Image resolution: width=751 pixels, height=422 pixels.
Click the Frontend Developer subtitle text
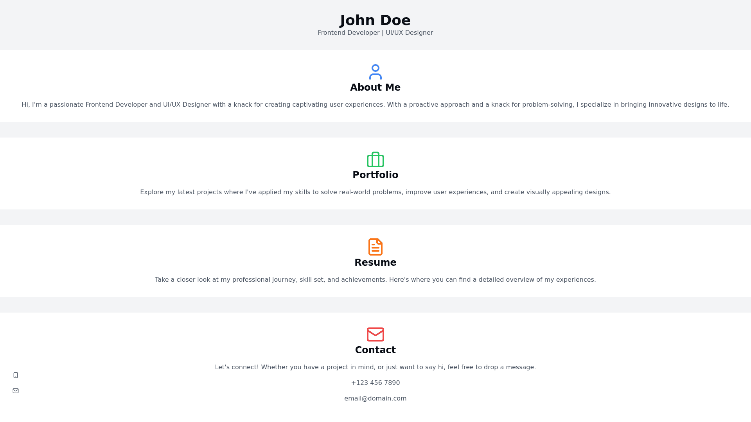(x=375, y=33)
